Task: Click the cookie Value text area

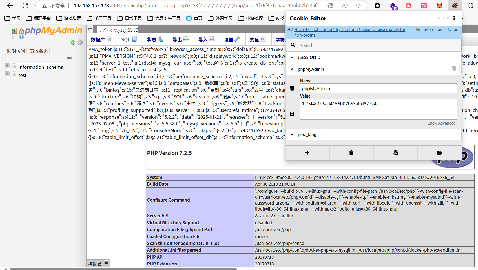Action: coord(379,109)
